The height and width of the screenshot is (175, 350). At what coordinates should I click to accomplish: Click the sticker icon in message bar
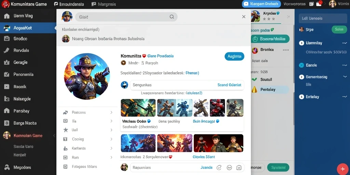point(239,167)
